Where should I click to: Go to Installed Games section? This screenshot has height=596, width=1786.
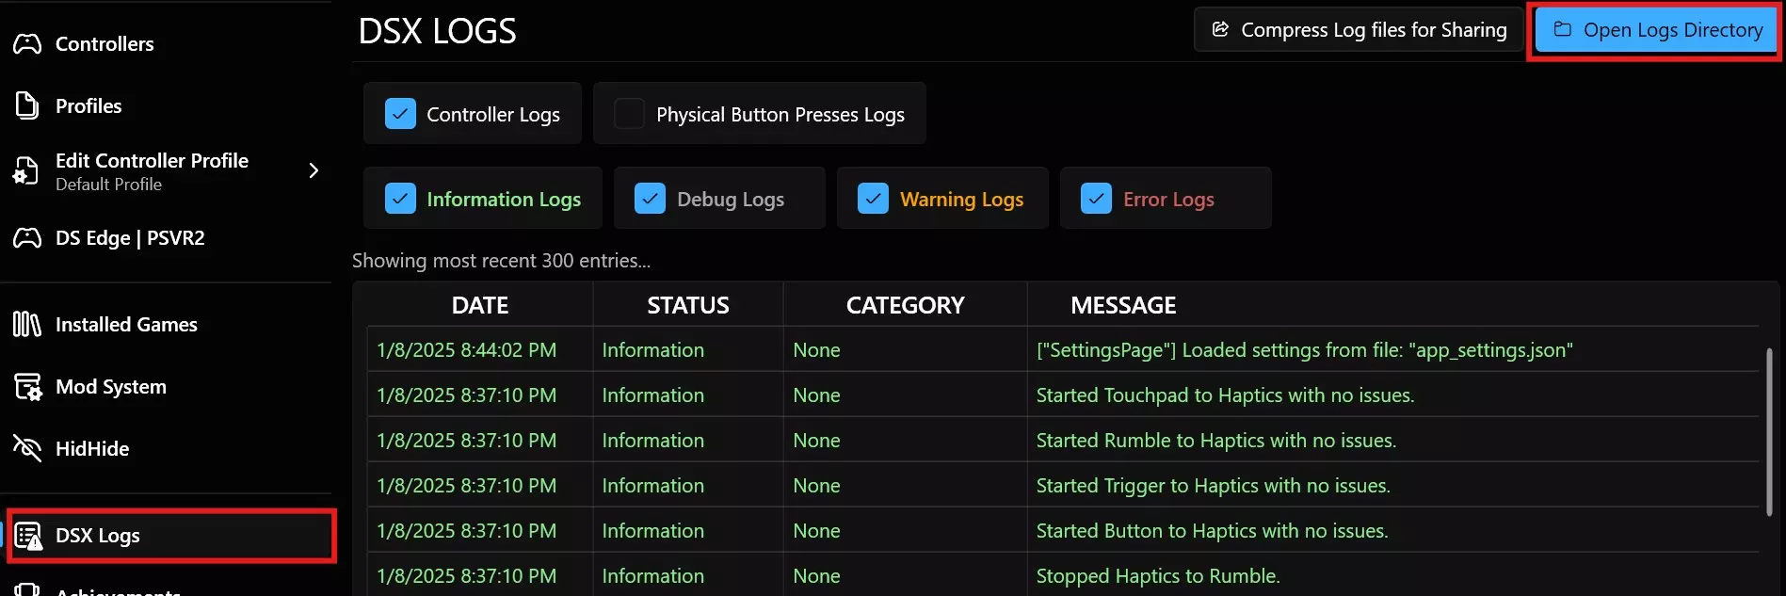pyautogui.click(x=126, y=325)
